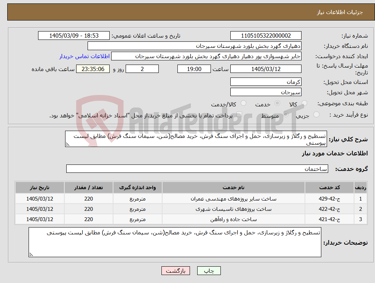Click the date 1405/03/12 in row 1
This screenshot has height=283, width=375.
coord(40,199)
